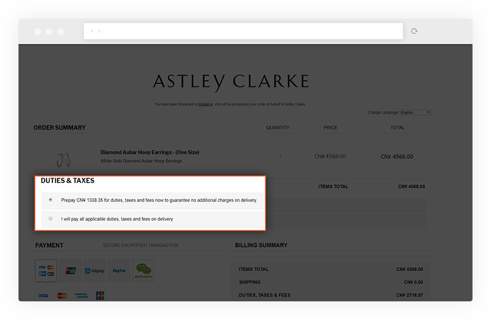Viewport: 491px width, 320px height.
Task: Click the American Express logo
Action: click(81, 295)
